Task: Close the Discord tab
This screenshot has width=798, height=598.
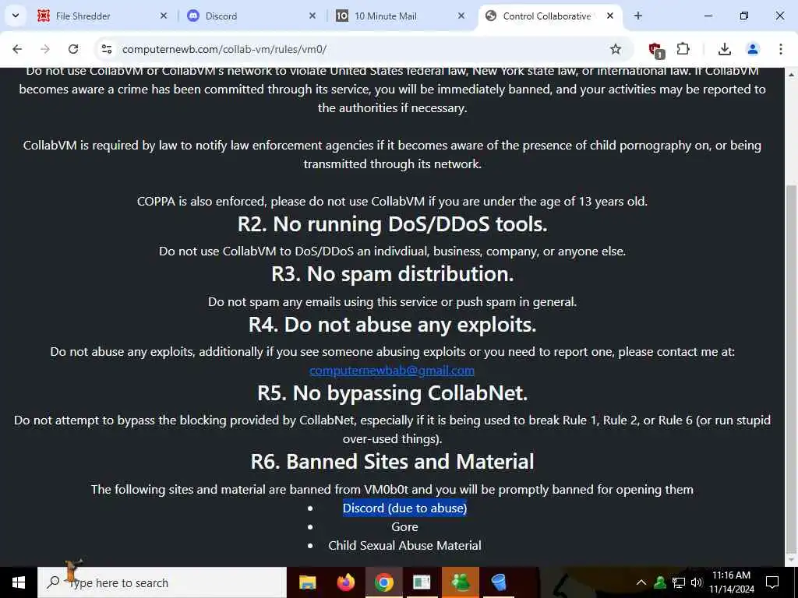Action: tap(312, 16)
